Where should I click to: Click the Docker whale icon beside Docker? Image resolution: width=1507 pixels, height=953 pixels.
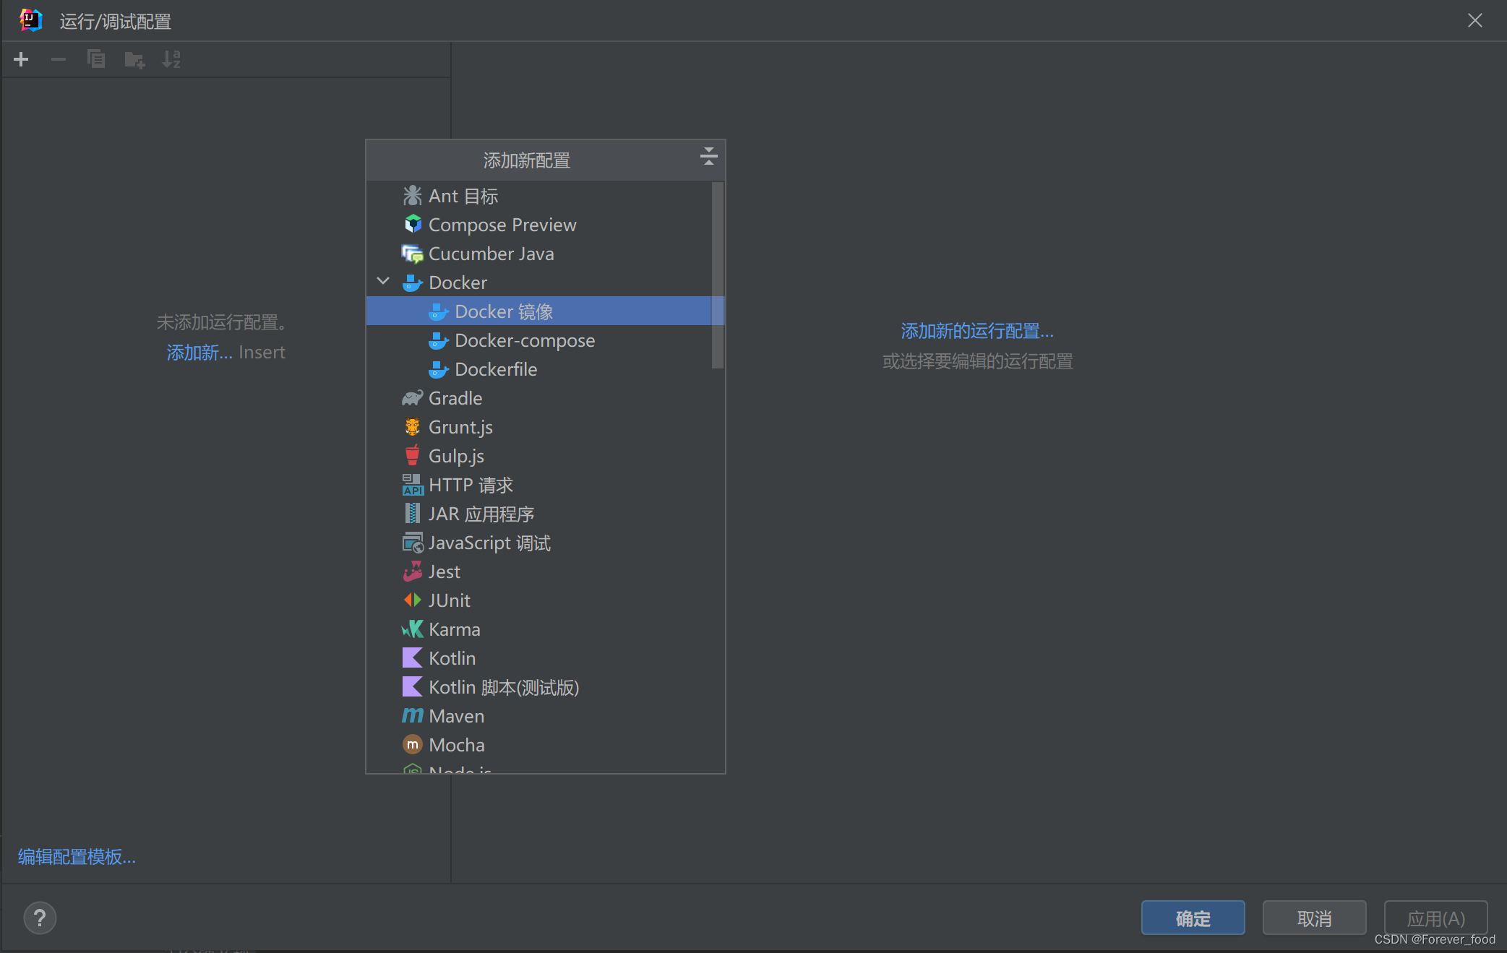[412, 283]
